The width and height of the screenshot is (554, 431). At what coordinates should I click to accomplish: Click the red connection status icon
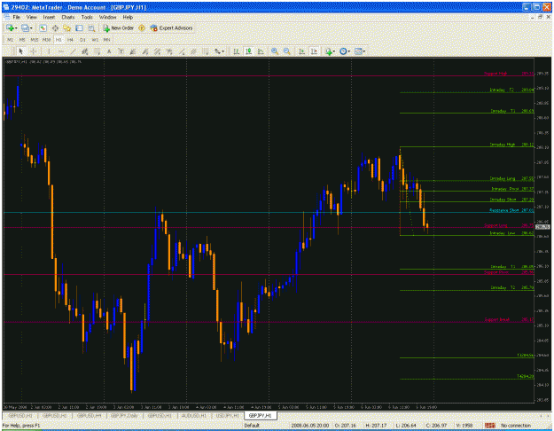point(489,426)
